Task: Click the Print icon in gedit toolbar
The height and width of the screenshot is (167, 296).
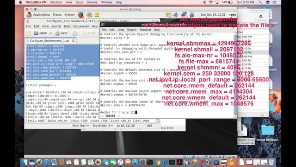Action: coord(75,33)
